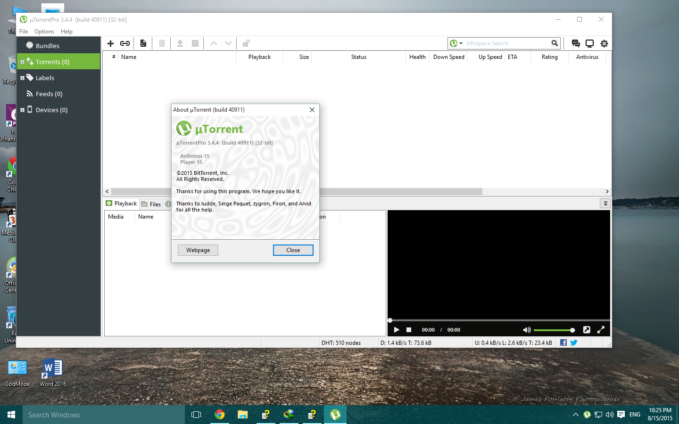This screenshot has width=679, height=424.
Task: Close the About dialog with X
Action: (x=312, y=110)
